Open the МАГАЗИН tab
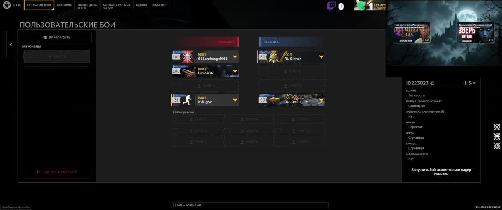502x210 pixels. pyautogui.click(x=159, y=5)
